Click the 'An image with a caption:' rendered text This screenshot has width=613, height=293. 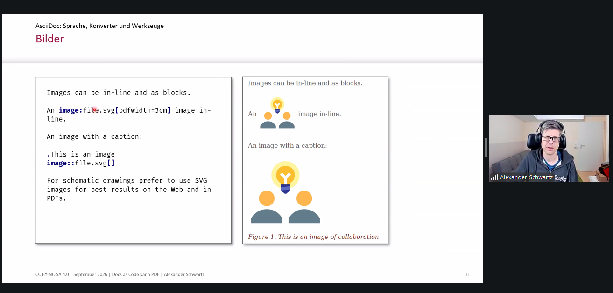[x=288, y=145]
